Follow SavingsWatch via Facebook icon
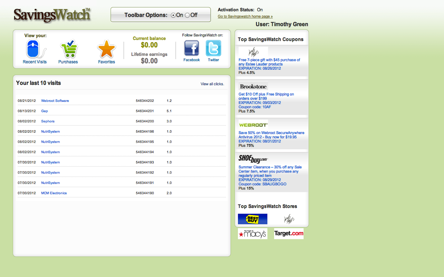The image size is (444, 277). (x=191, y=48)
